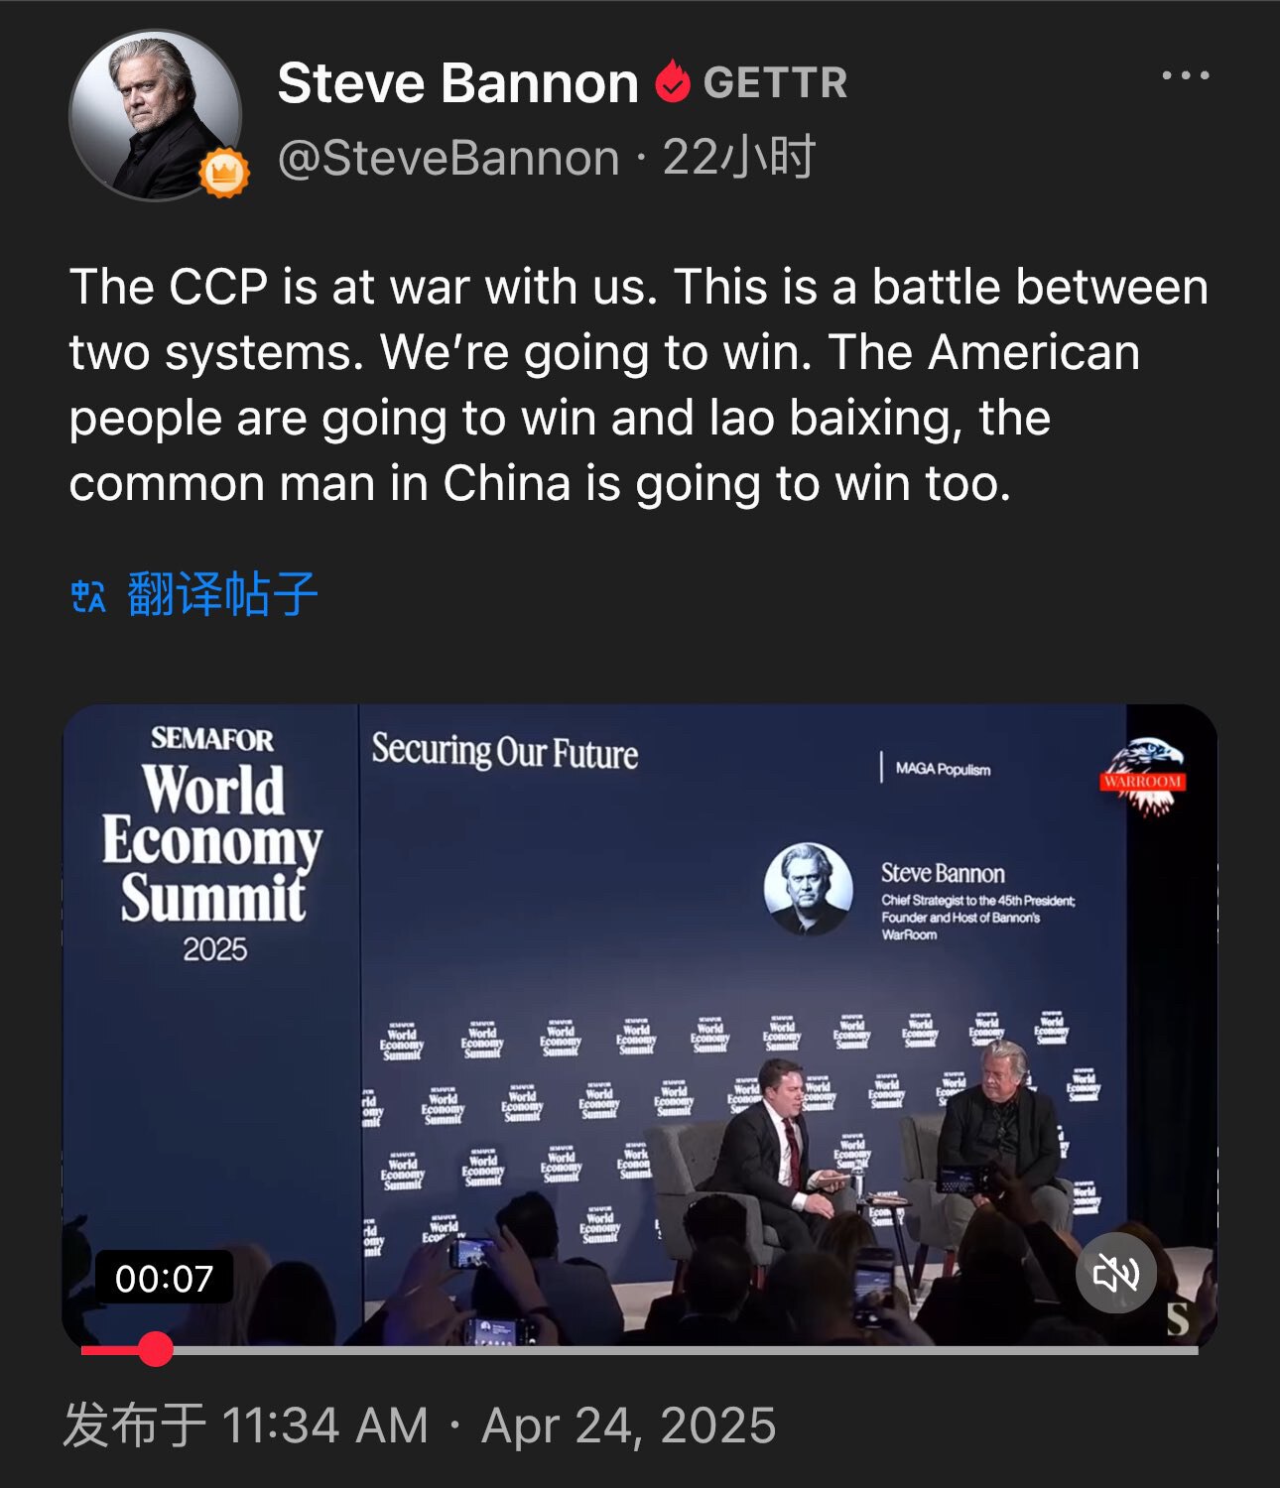Open the three-dot more options menu
The height and width of the screenshot is (1488, 1280).
click(1186, 75)
